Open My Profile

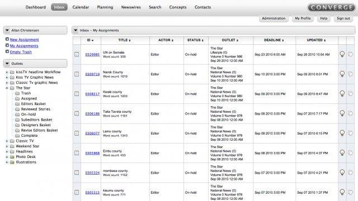(303, 18)
